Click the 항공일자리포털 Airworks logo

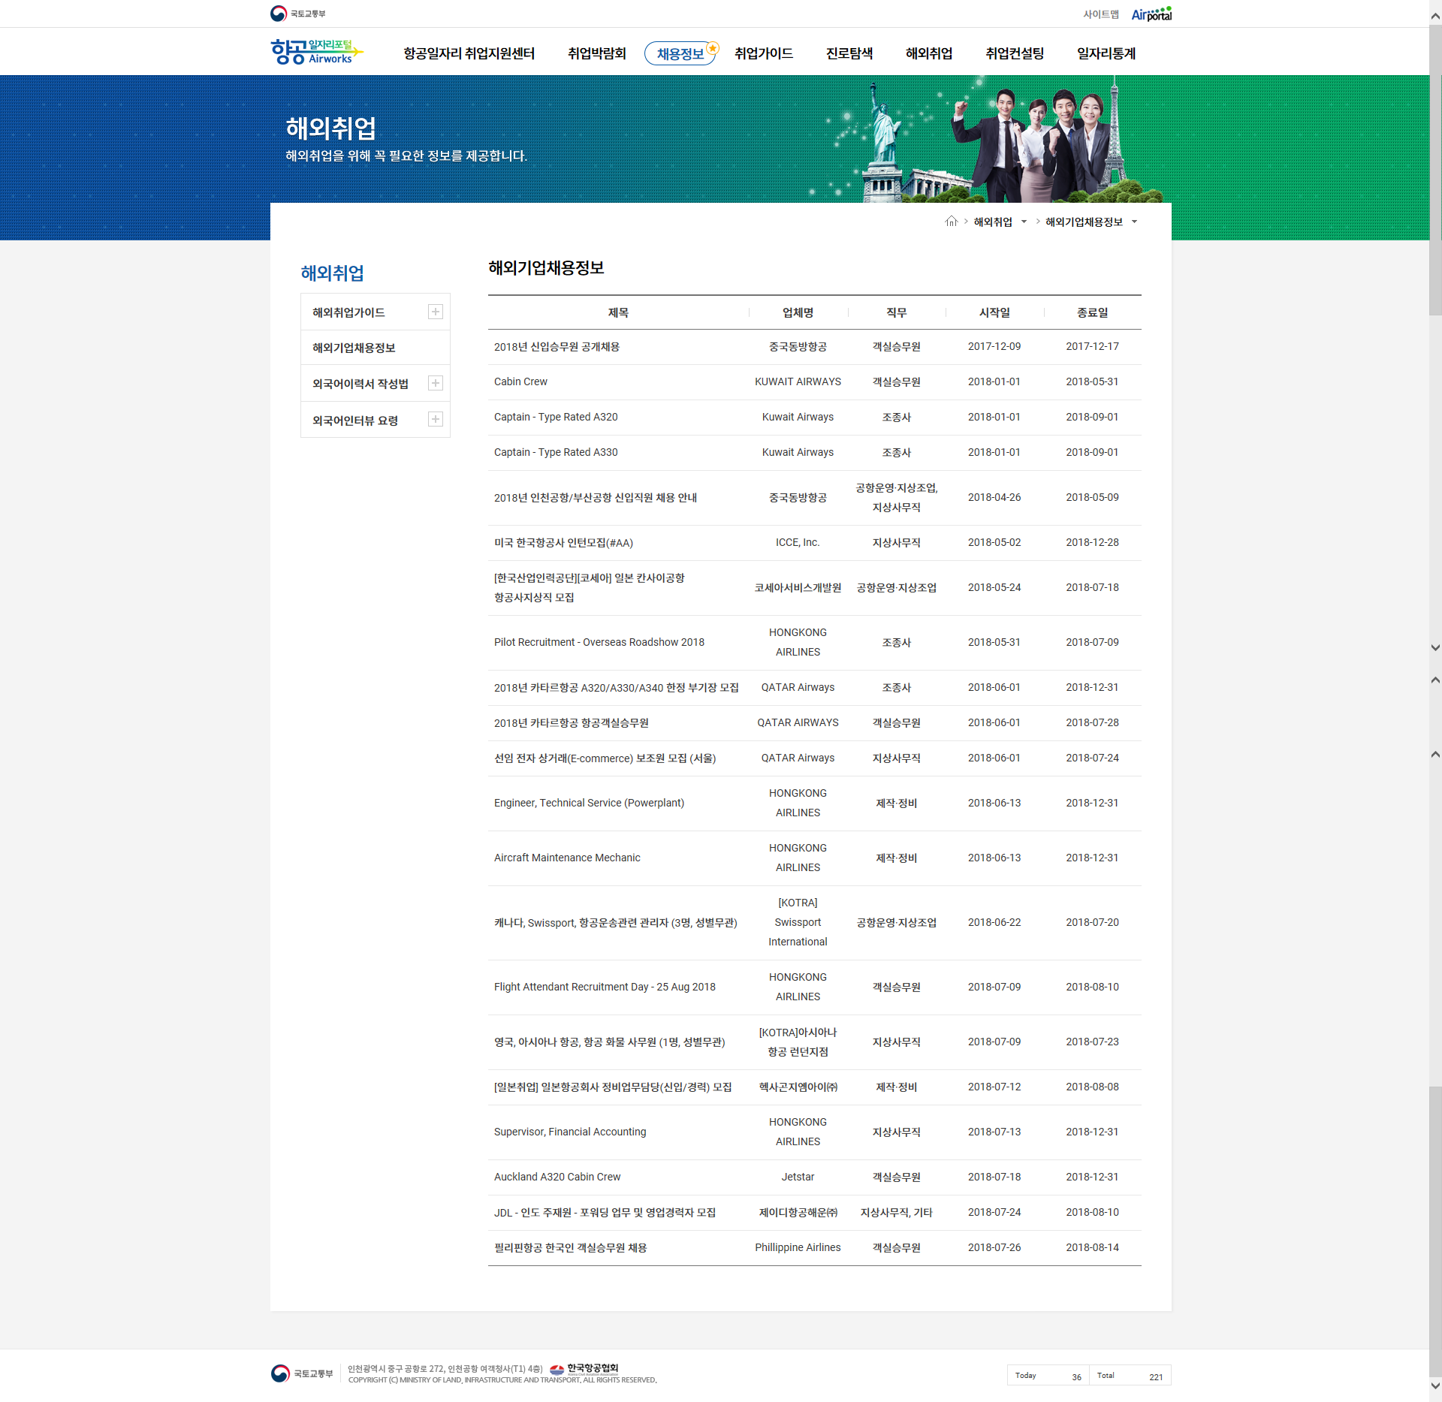(316, 52)
